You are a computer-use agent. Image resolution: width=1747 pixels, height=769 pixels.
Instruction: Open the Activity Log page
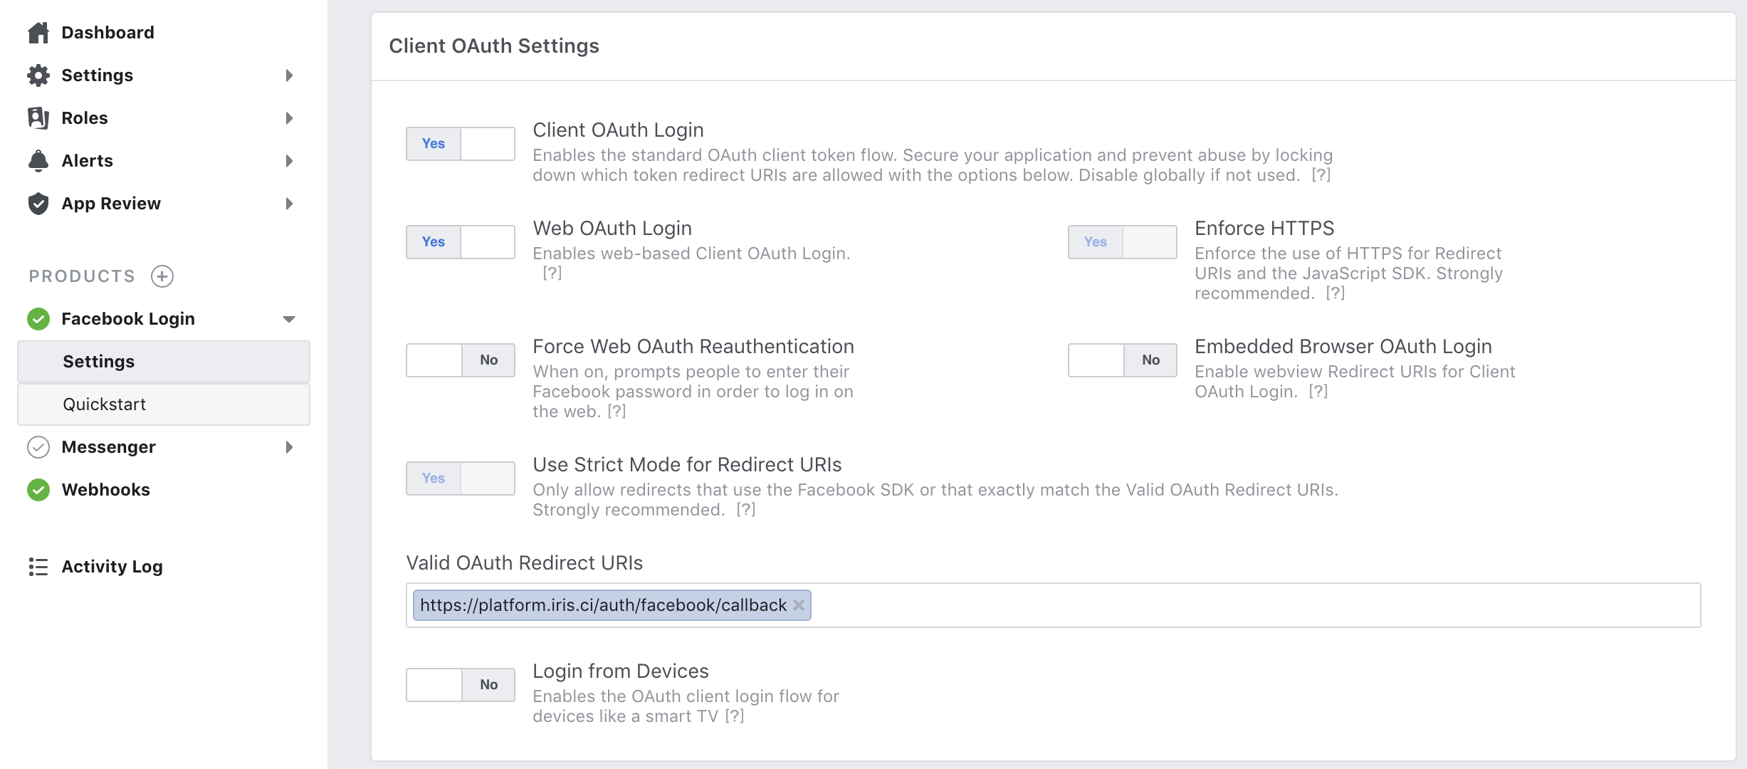click(112, 567)
